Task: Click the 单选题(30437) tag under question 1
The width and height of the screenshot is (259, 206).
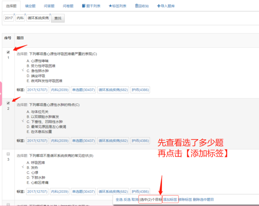Action: [83, 90]
